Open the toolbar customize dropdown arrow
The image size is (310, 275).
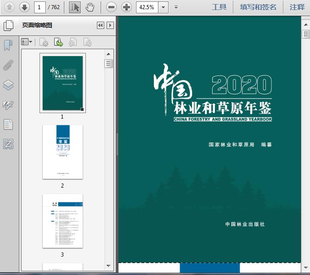(x=176, y=7)
